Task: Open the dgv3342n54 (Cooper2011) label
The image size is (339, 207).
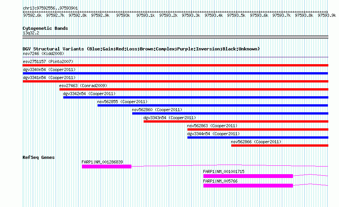Action: pyautogui.click(x=89, y=94)
